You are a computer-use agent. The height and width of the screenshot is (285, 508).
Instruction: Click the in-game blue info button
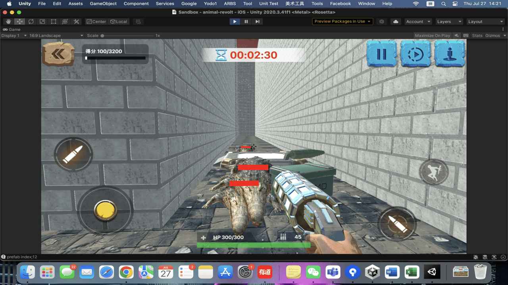(450, 53)
